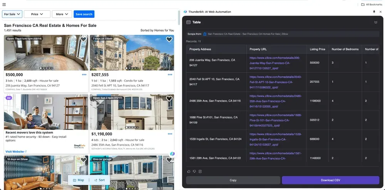The width and height of the screenshot is (385, 190).
Task: Open more options for $500,000 listing
Action: [84, 75]
